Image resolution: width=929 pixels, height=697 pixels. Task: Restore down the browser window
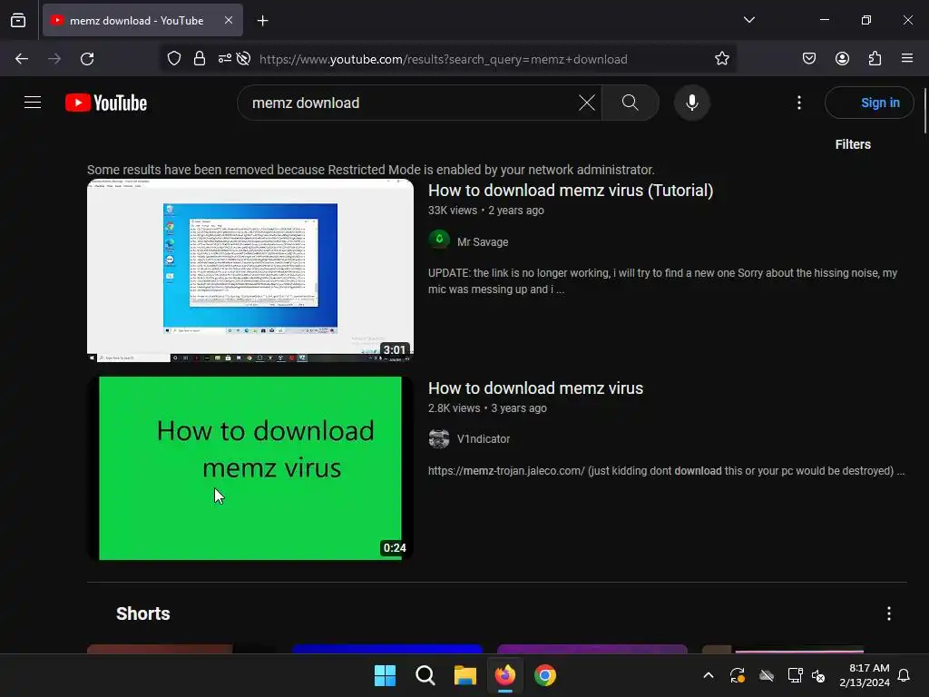pyautogui.click(x=865, y=20)
